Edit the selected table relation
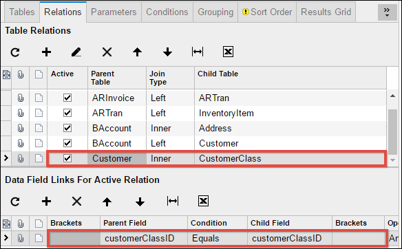The width and height of the screenshot is (402, 249). tap(76, 52)
